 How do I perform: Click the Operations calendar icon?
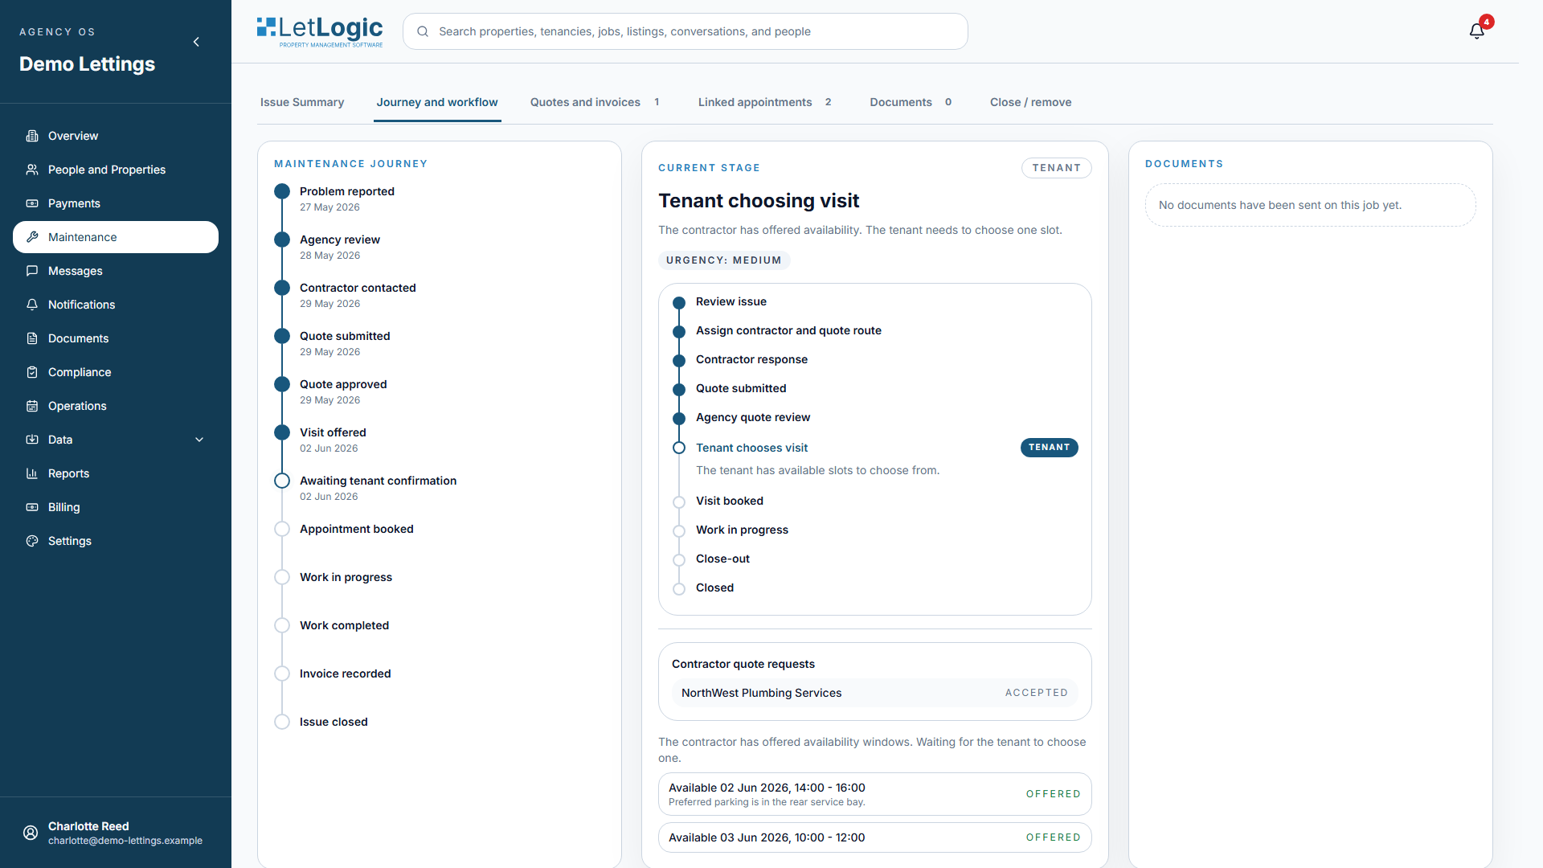(32, 406)
